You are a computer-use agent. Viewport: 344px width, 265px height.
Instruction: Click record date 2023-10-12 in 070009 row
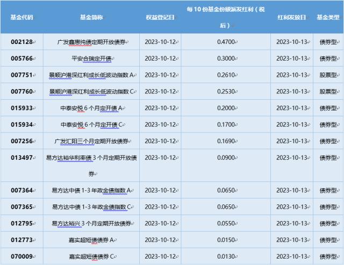(160, 256)
